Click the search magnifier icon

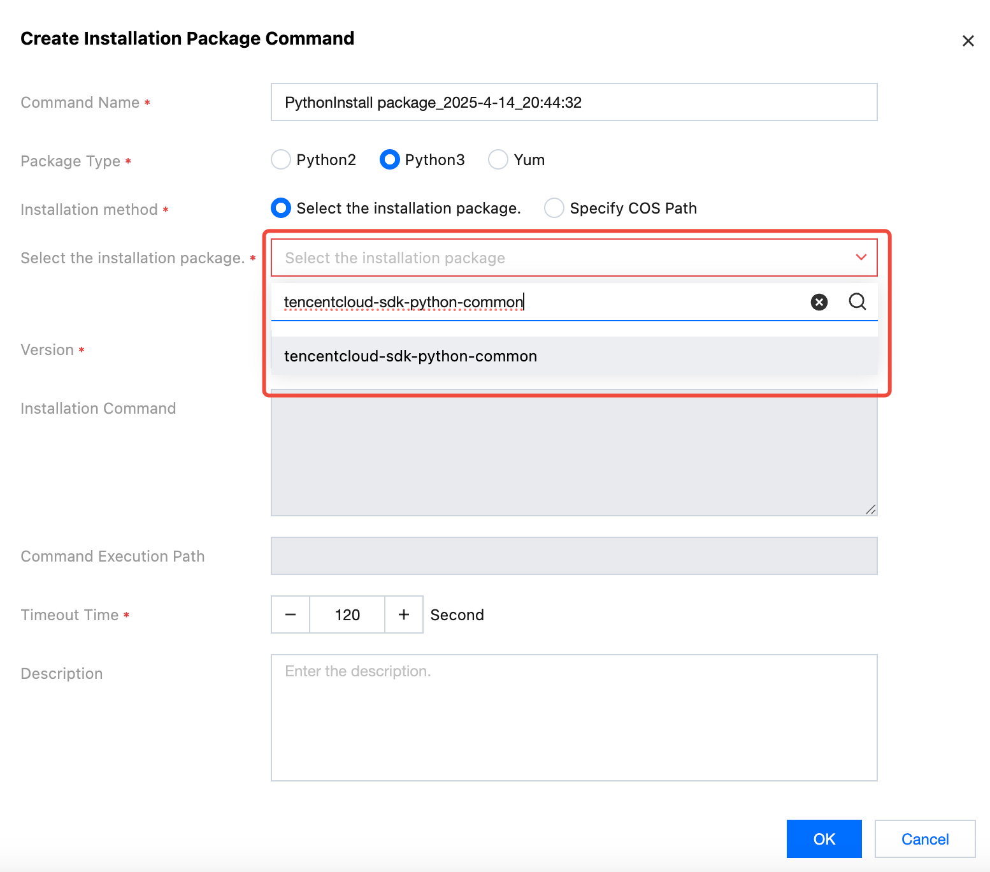857,302
